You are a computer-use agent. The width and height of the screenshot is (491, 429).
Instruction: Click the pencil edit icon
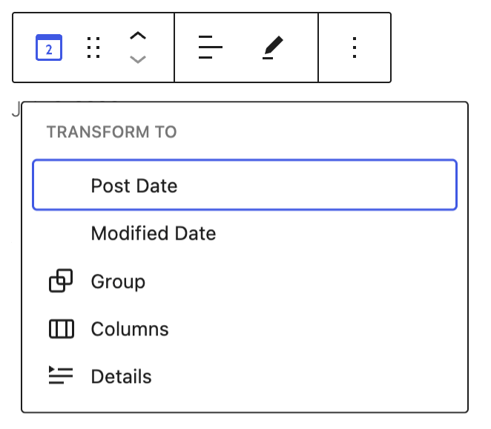coord(273,48)
